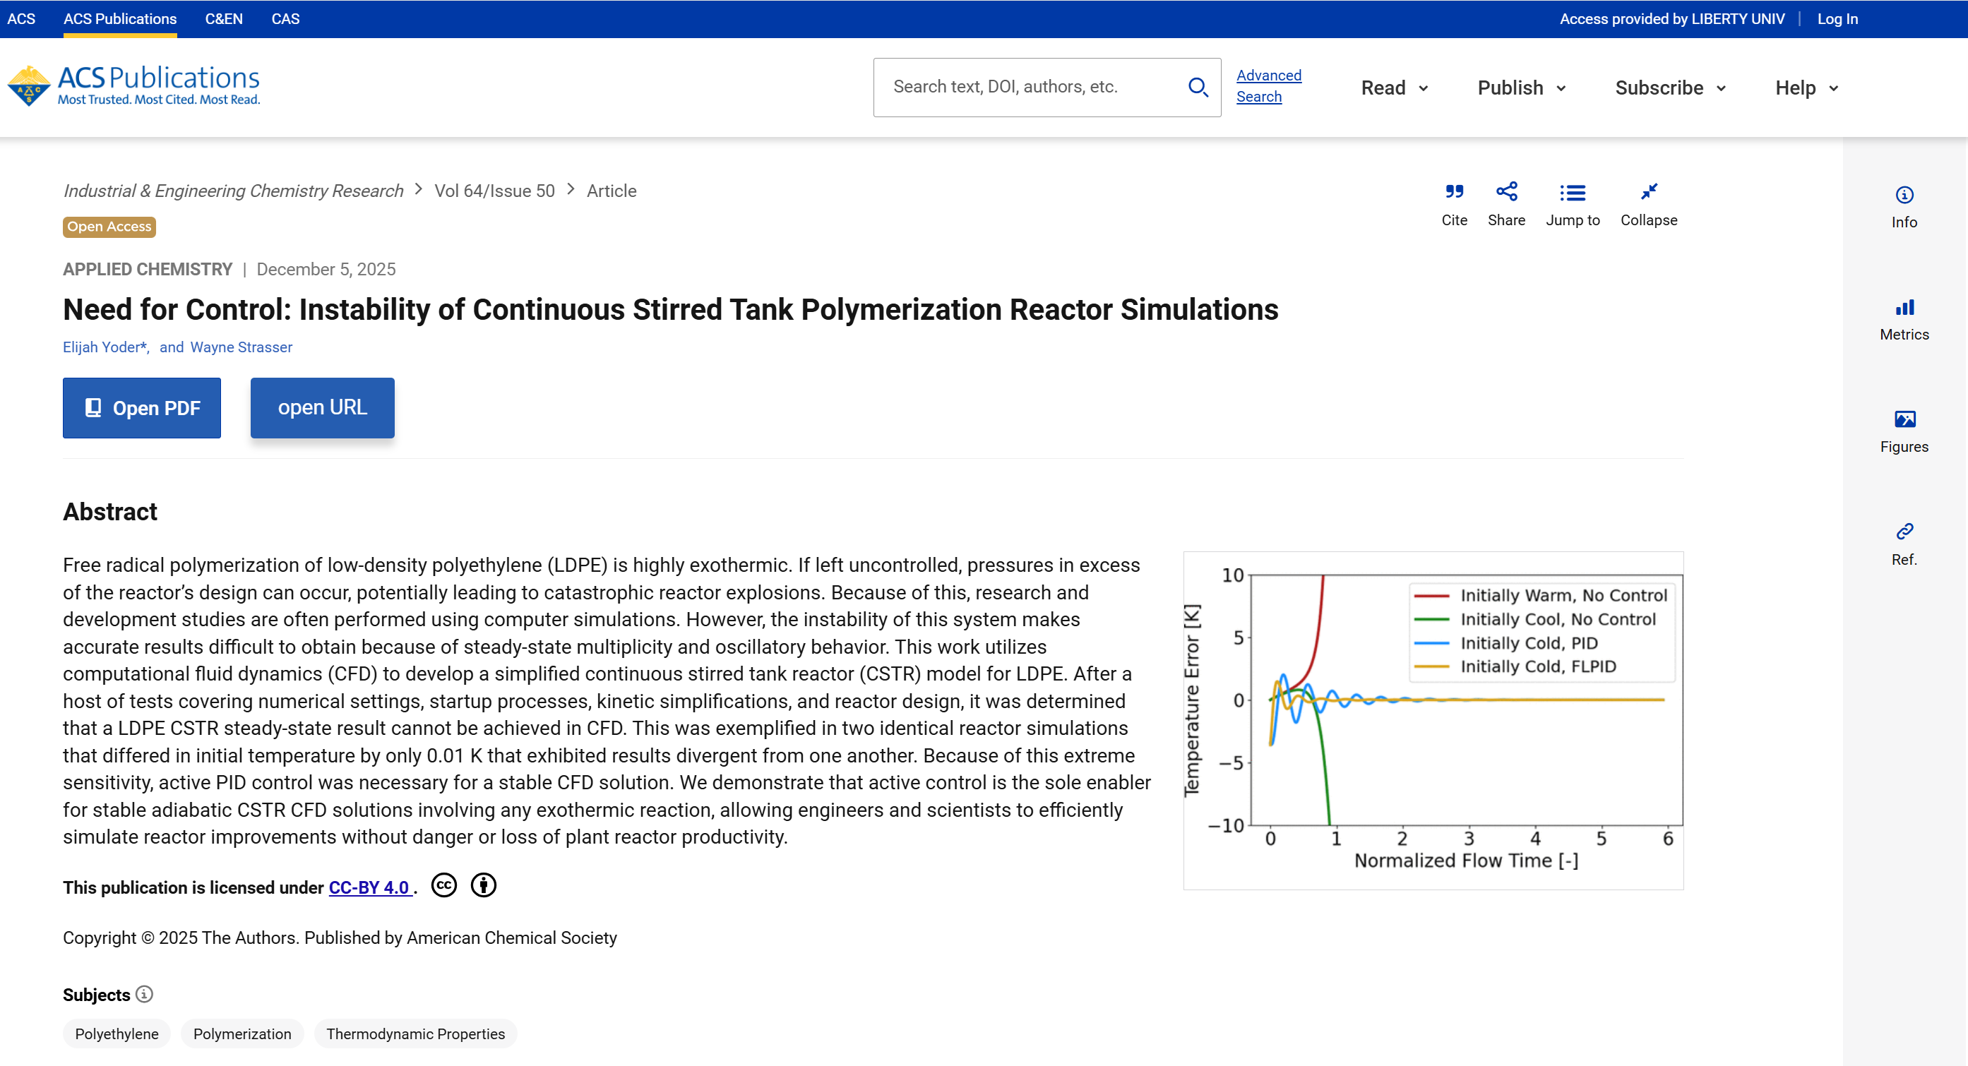Switch to the CAS top tab
The width and height of the screenshot is (1968, 1066).
285,18
